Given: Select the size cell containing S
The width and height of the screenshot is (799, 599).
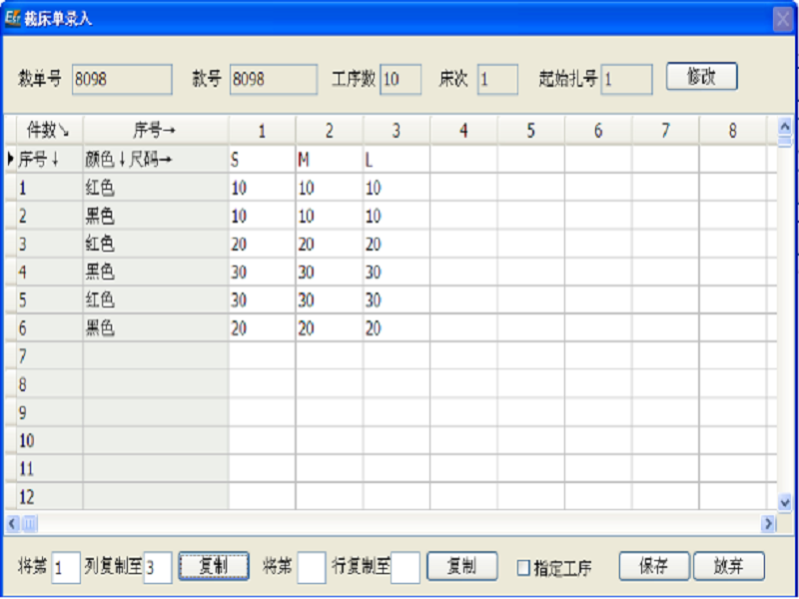Looking at the screenshot, I should (x=262, y=160).
